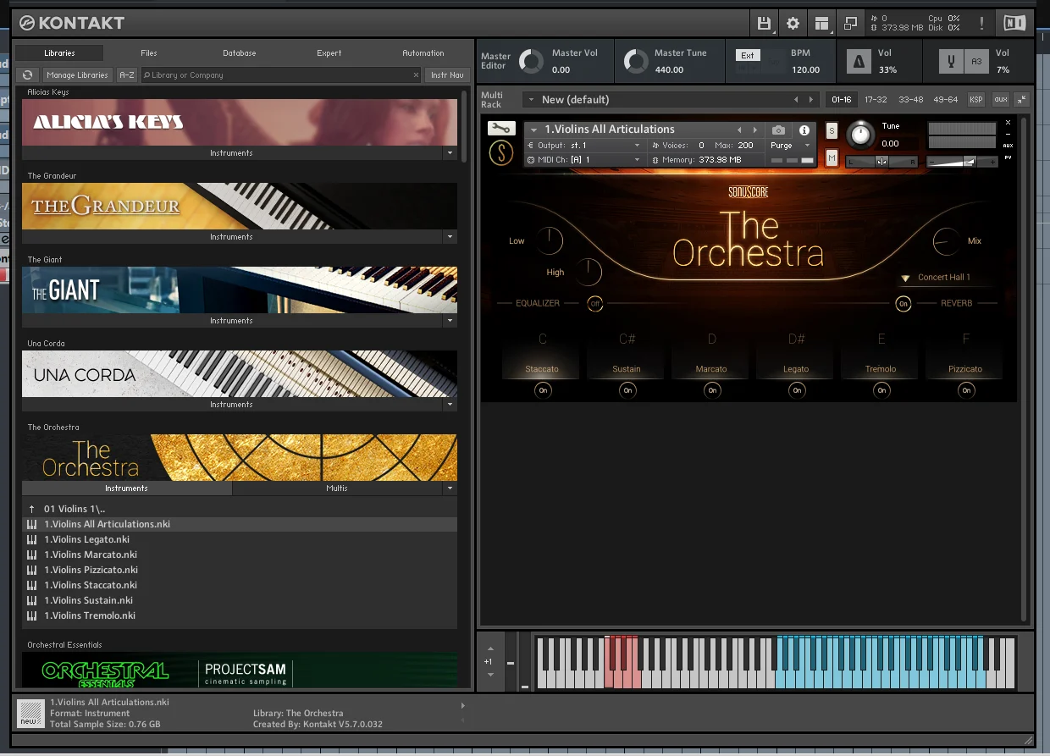Open the Purge dropdown menu

point(791,146)
